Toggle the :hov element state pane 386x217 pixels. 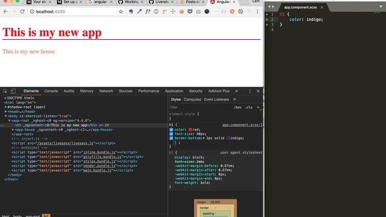[238, 107]
